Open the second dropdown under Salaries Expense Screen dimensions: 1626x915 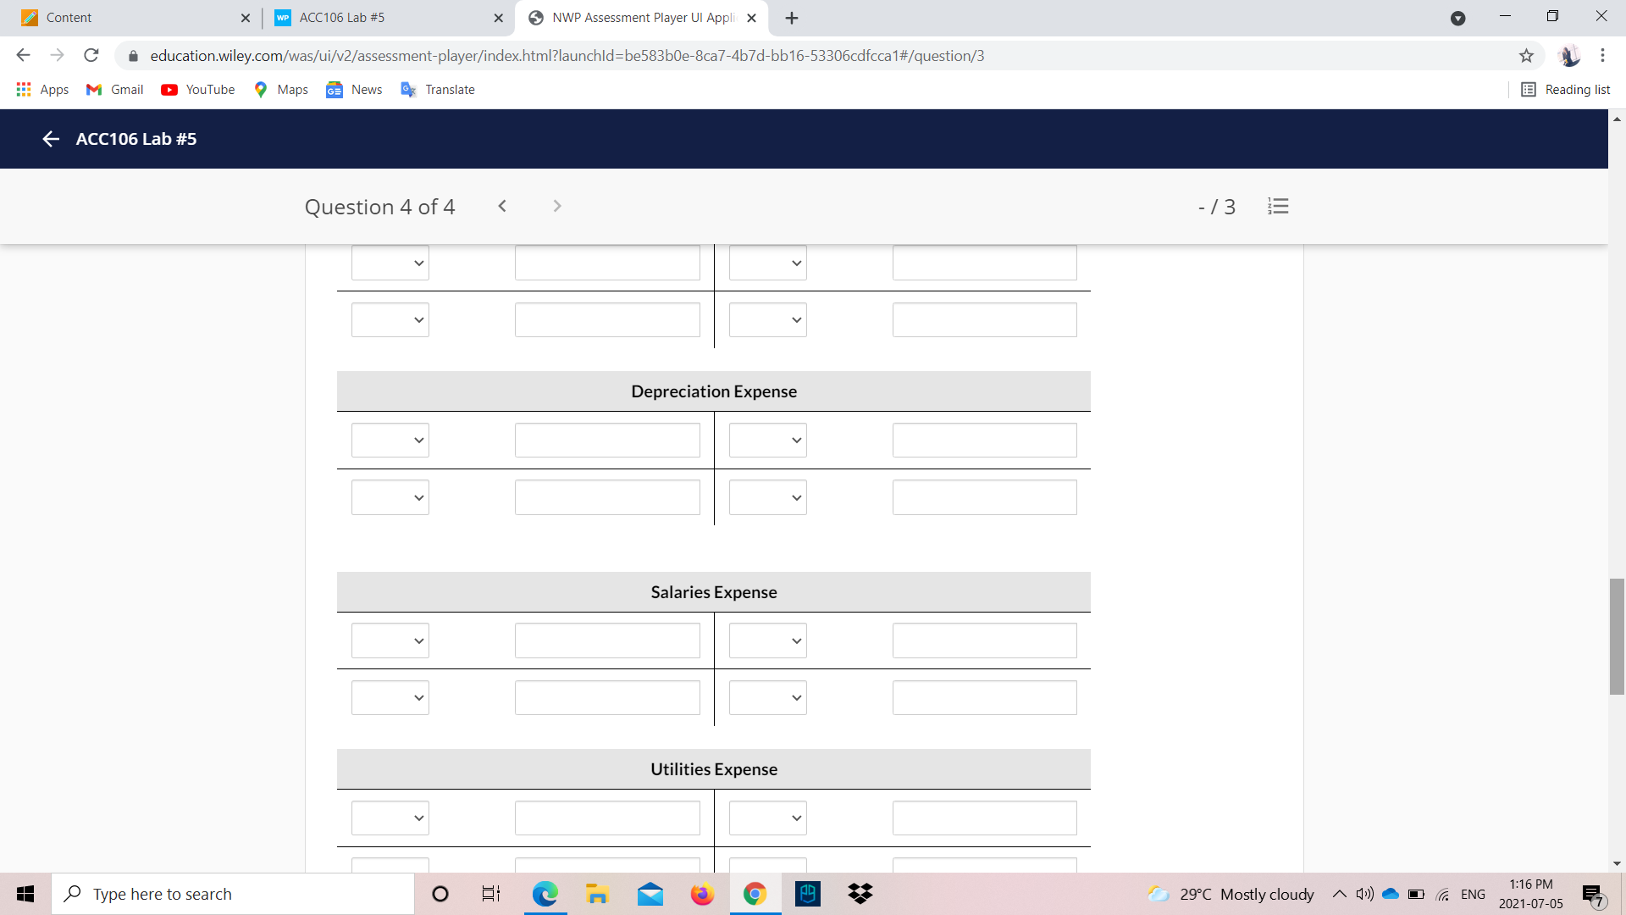point(390,696)
